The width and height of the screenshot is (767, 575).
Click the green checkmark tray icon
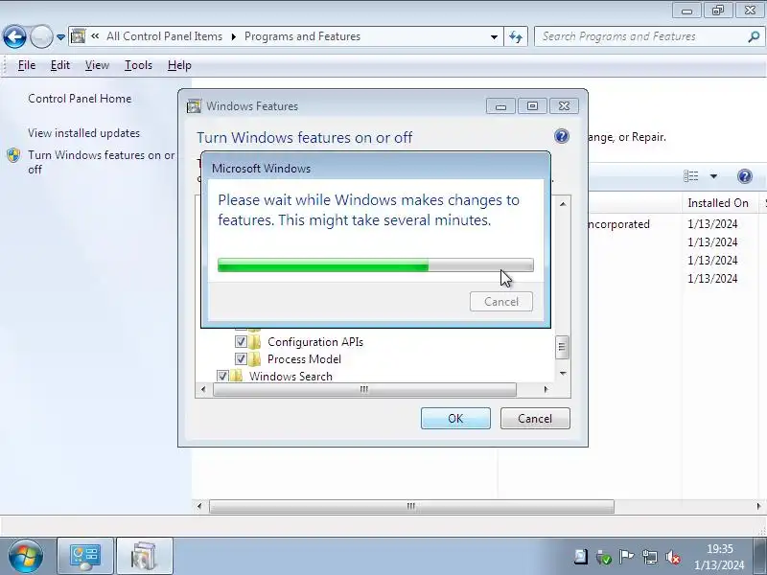604,557
